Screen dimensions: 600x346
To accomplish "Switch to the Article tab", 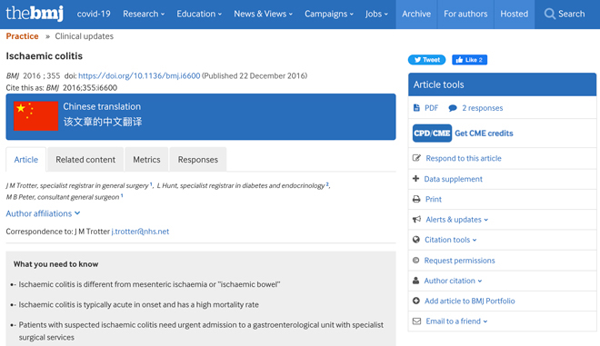I will (x=26, y=160).
